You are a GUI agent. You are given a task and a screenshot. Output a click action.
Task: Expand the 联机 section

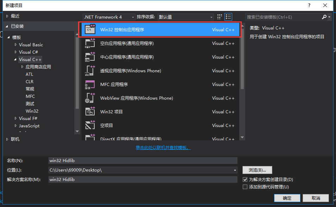point(7,139)
